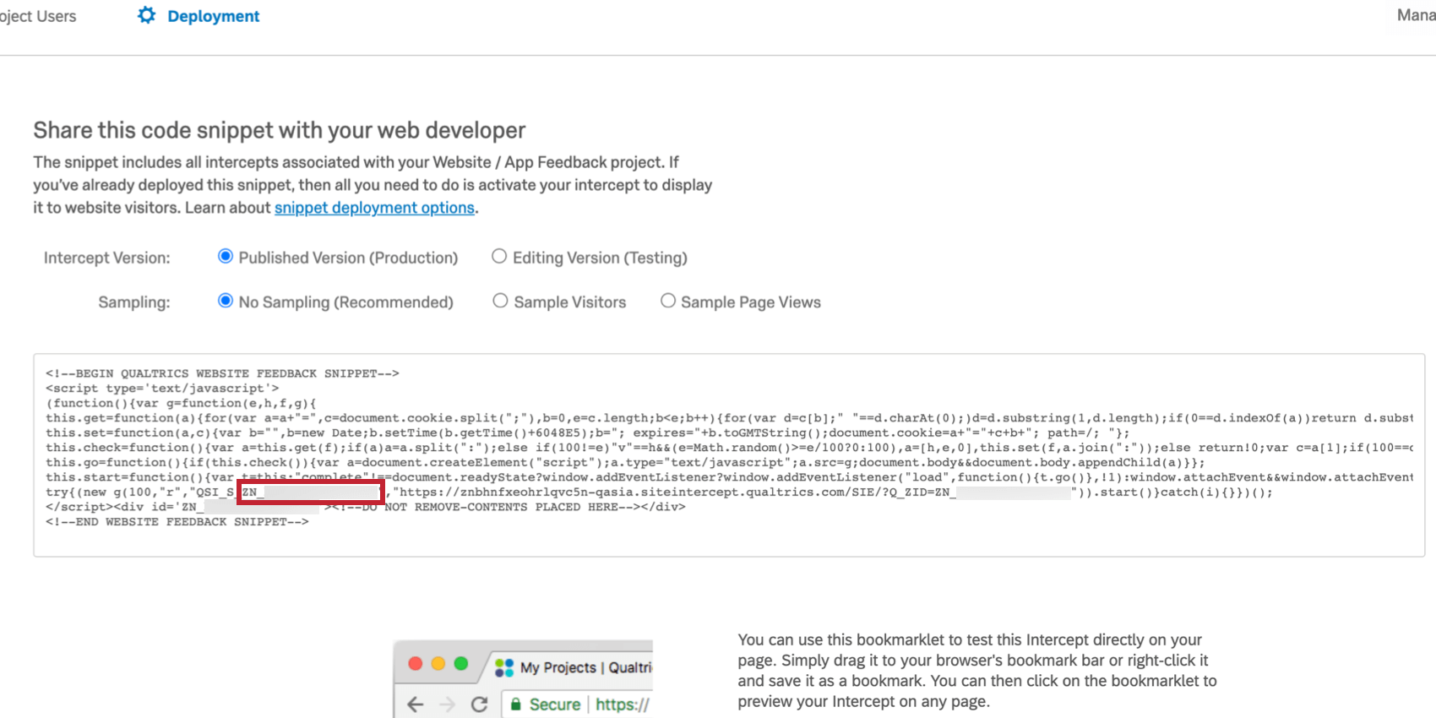Click the Qualtrics favicon on My Projects tab
Viewport: 1436px width, 718px height.
[504, 667]
